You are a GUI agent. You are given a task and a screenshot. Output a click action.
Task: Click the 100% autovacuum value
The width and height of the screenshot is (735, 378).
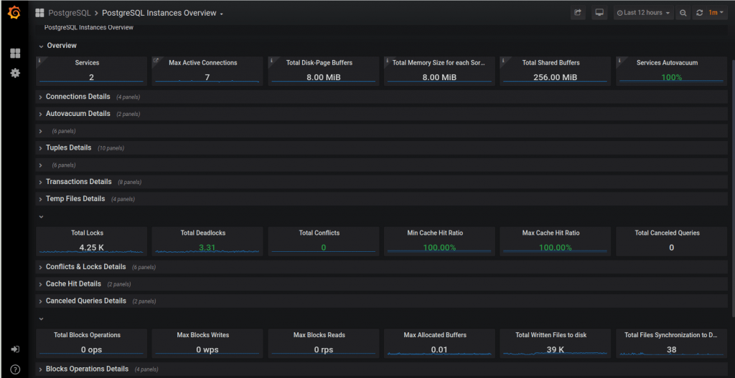point(671,77)
